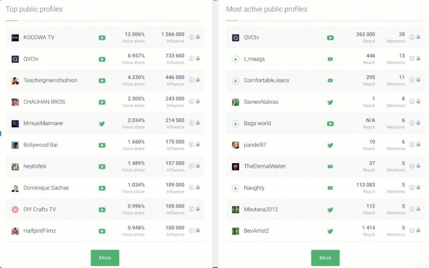
Task: Click the Mbutana2012 avatar thumbnail
Action: click(x=235, y=209)
